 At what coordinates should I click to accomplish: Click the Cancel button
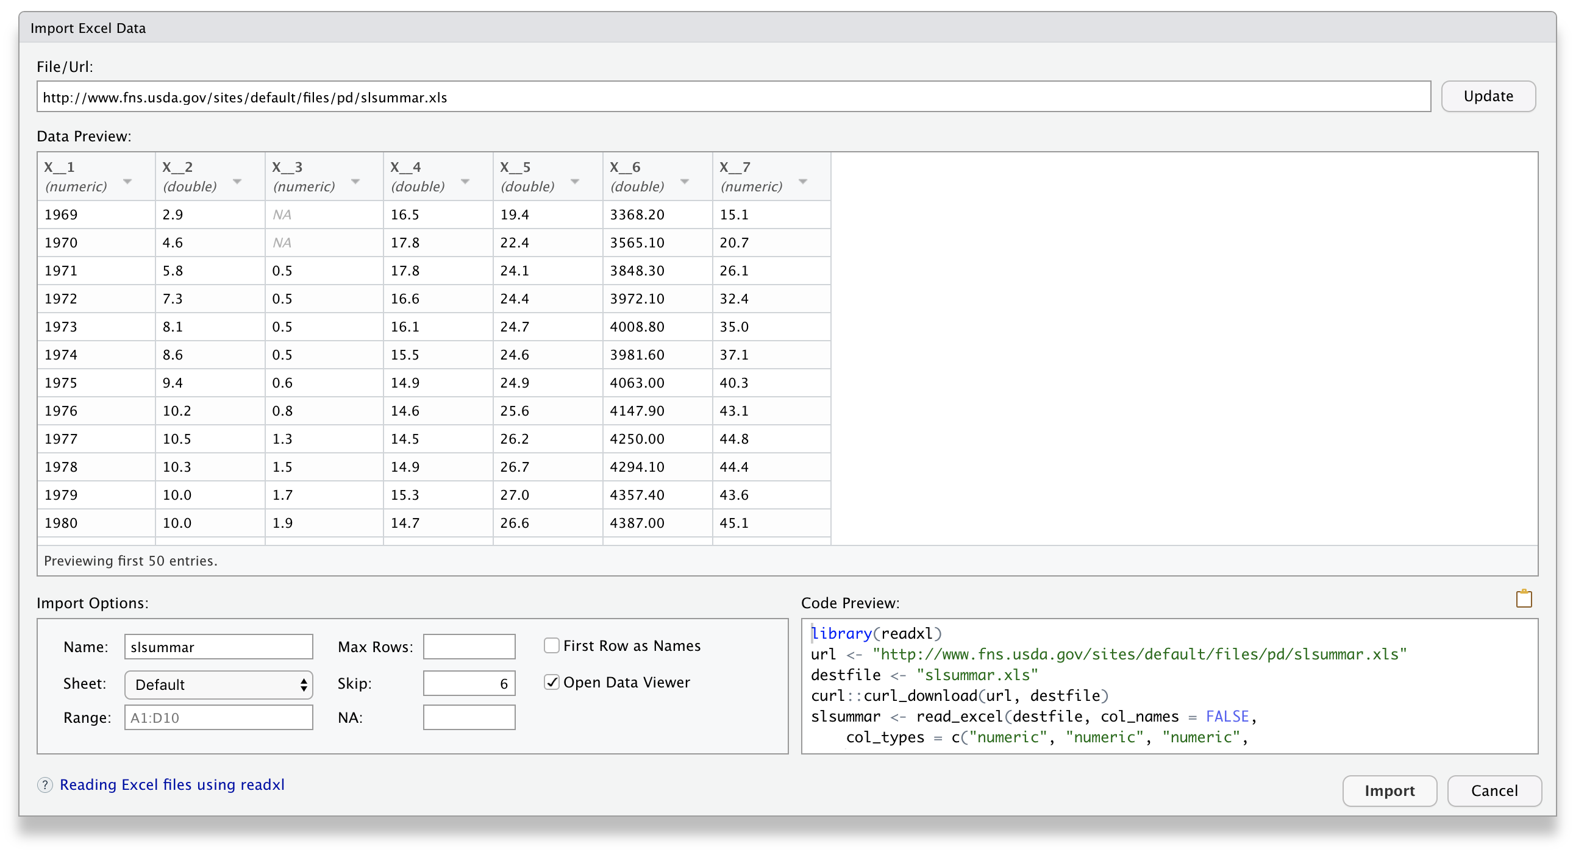(x=1494, y=790)
